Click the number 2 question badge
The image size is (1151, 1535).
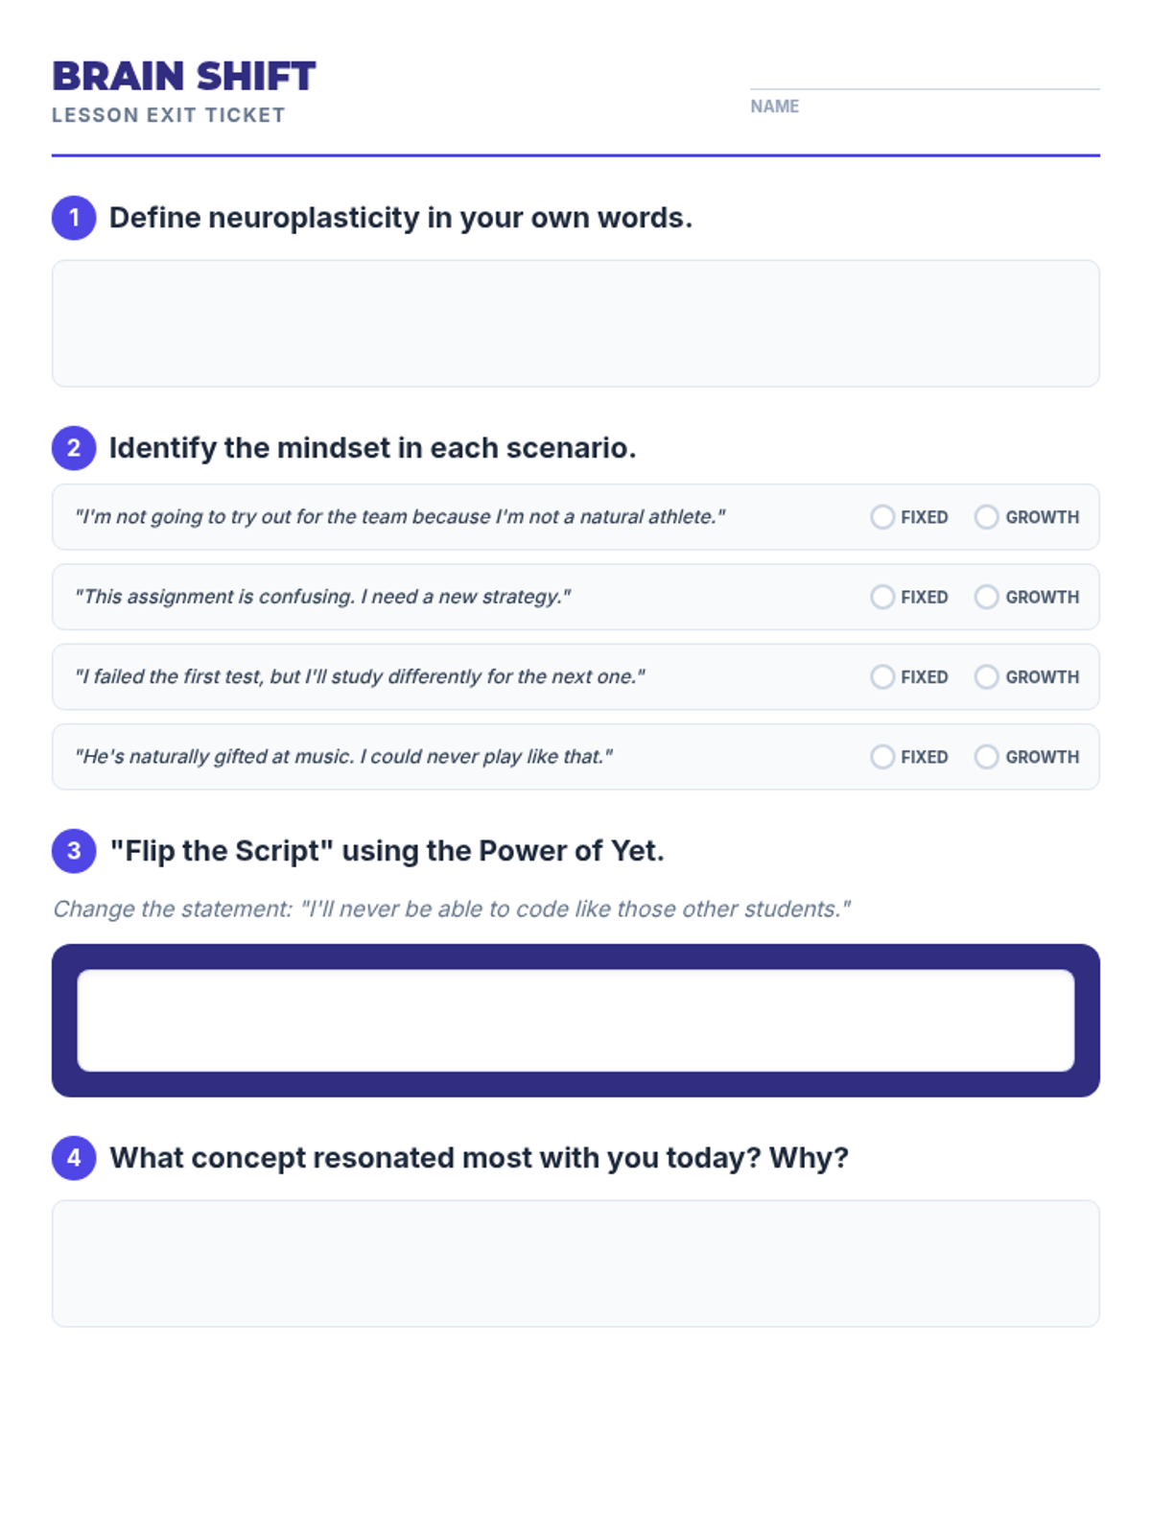click(74, 448)
